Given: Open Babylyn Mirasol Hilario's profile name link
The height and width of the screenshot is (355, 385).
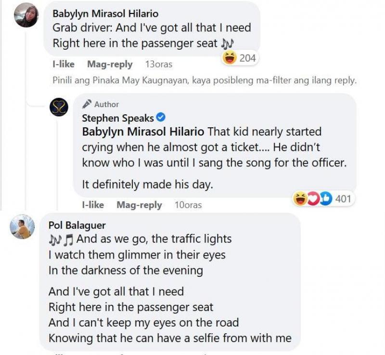Looking at the screenshot, I should click(105, 14).
